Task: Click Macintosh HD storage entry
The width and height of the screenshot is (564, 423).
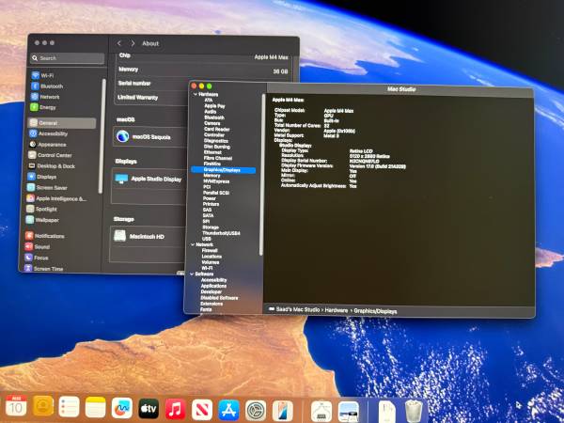Action: click(x=148, y=237)
